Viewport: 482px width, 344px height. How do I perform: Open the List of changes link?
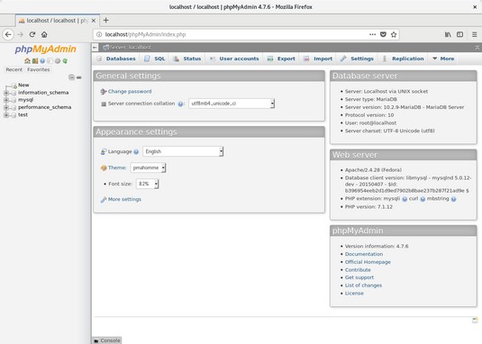tap(363, 285)
